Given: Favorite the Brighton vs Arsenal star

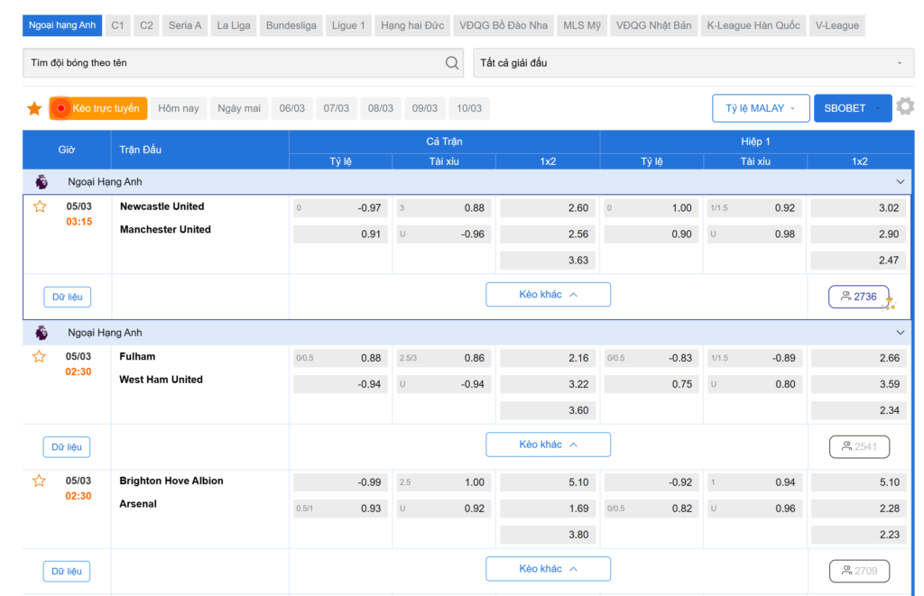Looking at the screenshot, I should pos(39,481).
